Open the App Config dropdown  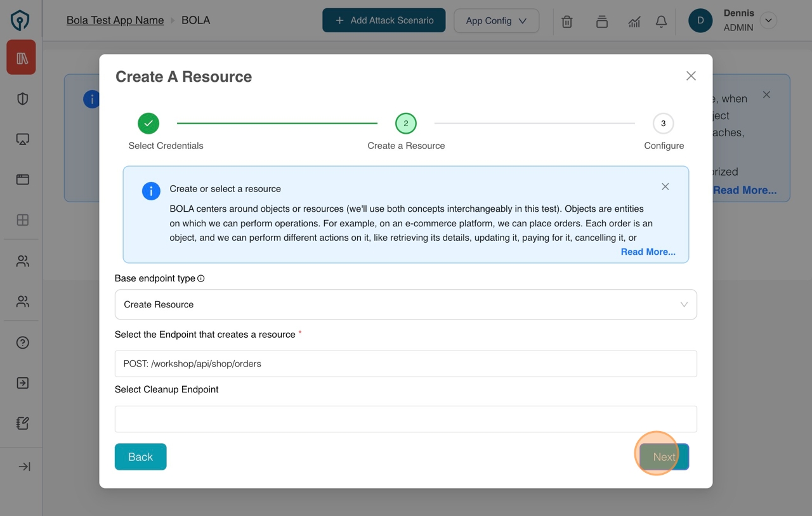pos(496,21)
